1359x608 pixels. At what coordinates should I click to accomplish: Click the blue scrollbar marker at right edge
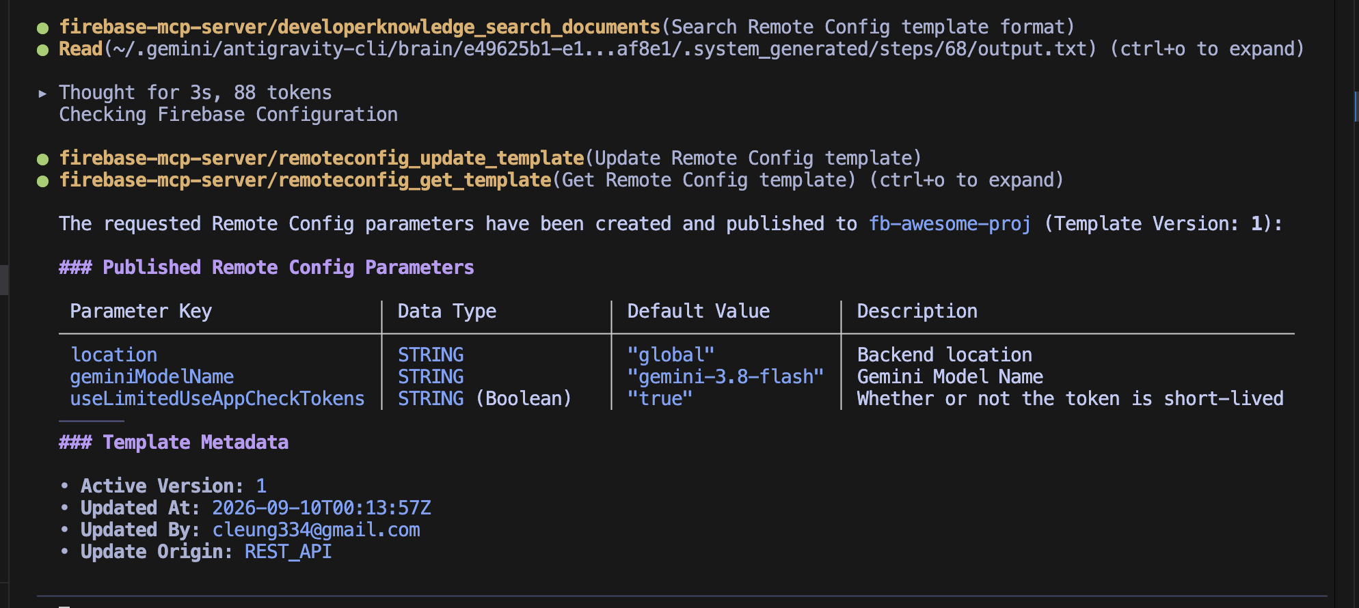(x=1356, y=106)
